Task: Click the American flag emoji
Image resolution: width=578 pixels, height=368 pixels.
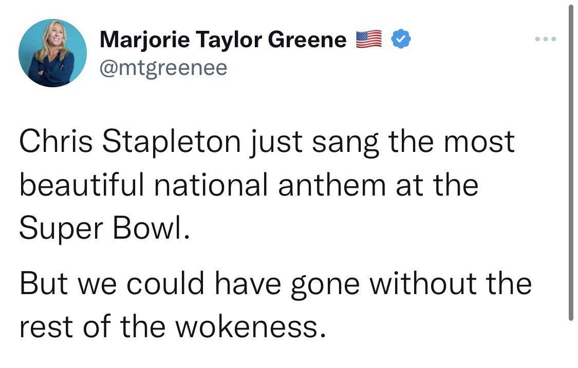Action: [x=368, y=39]
